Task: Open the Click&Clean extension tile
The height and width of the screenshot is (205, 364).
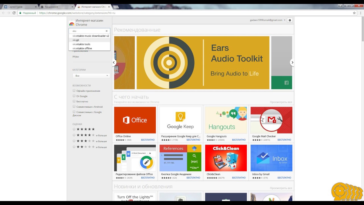Action: [x=226, y=162]
